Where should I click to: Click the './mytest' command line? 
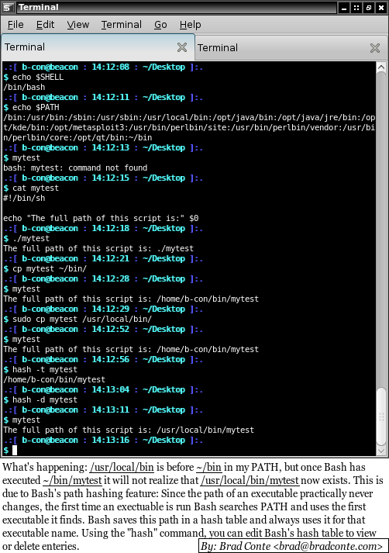[31, 238]
